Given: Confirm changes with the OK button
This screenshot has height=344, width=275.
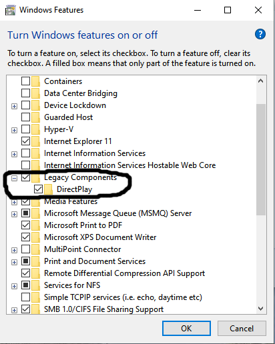Looking at the screenshot, I should (186, 328).
